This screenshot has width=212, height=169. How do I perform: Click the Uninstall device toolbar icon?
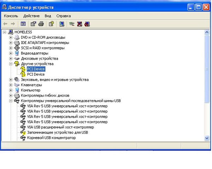[79, 24]
